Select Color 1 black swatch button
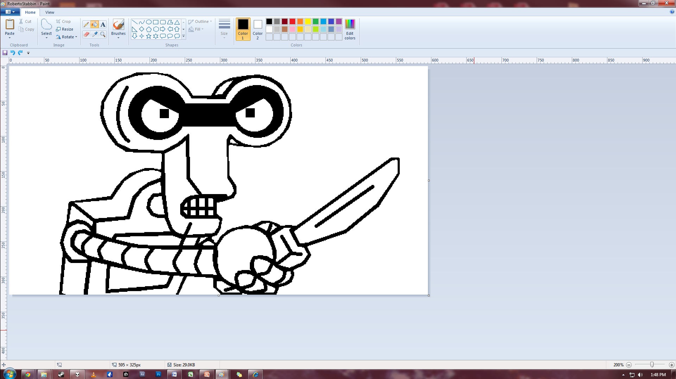 click(243, 29)
